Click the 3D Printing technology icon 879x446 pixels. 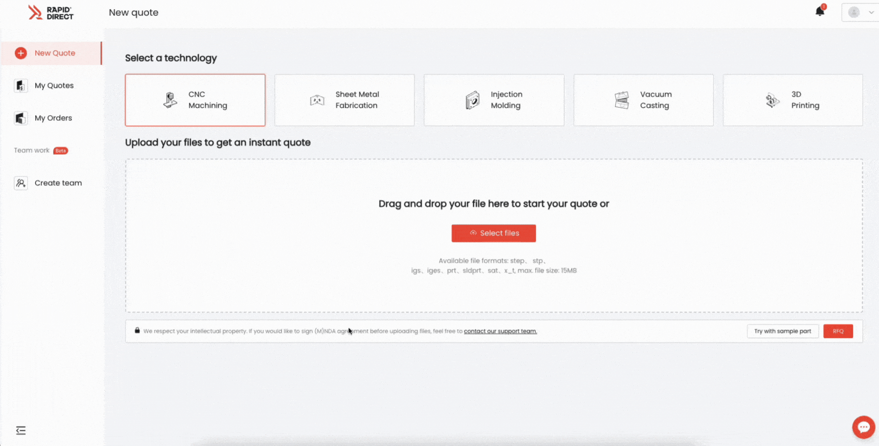[x=772, y=100]
